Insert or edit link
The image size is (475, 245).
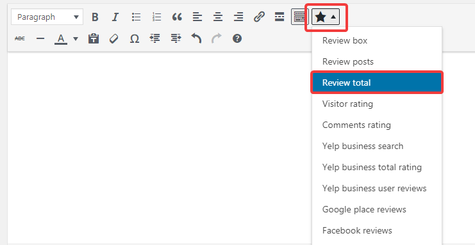pos(259,17)
